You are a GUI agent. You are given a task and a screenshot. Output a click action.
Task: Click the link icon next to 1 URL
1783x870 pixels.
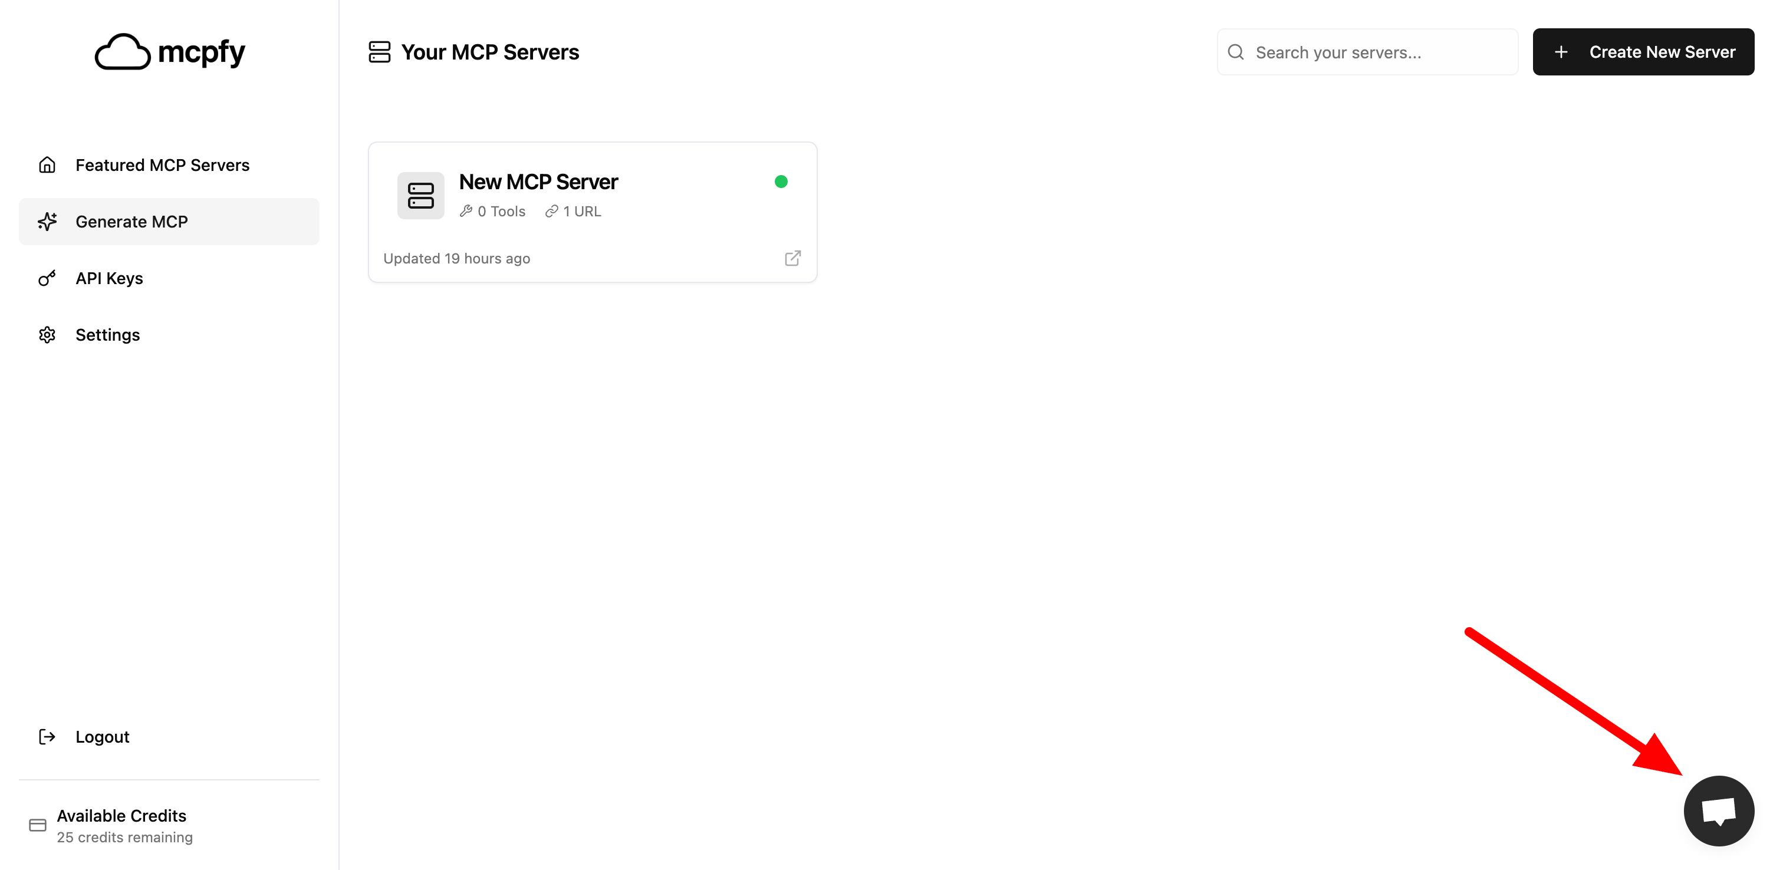coord(552,211)
